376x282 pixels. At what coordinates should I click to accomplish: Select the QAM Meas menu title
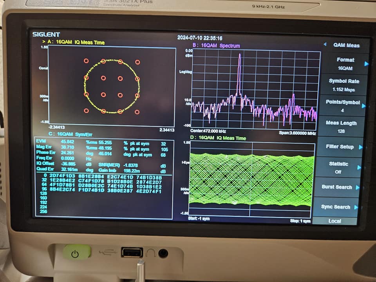click(x=346, y=45)
